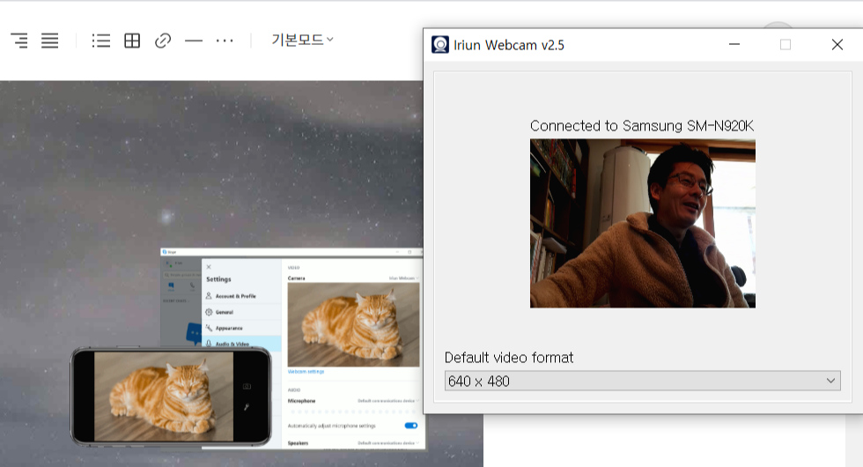The width and height of the screenshot is (863, 467).
Task: Toggle automatically adjust microphone settings switch
Action: point(411,426)
